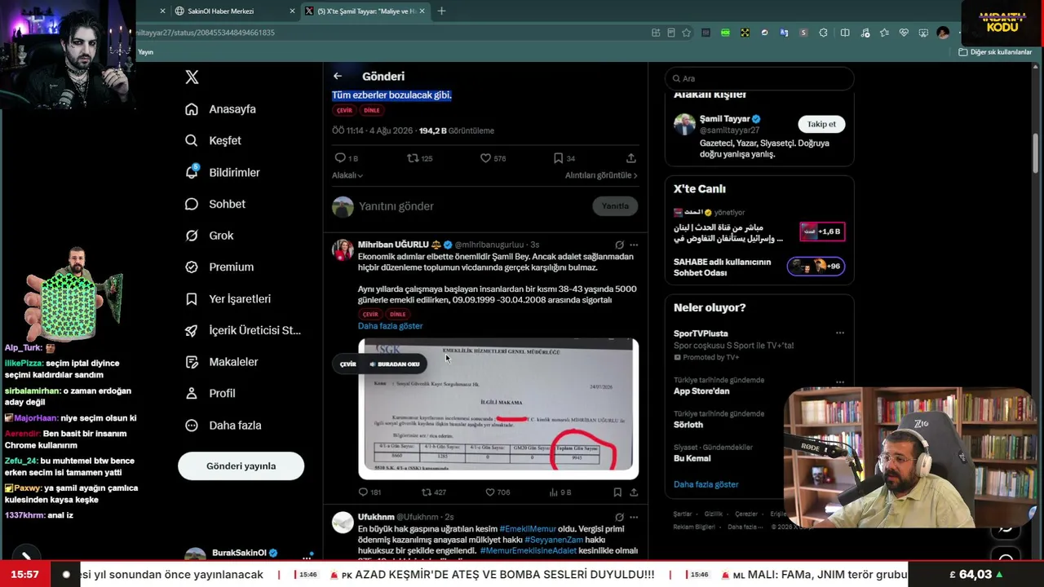The image size is (1044, 587).
Task: Open Bildirimler notifications
Action: pos(222,172)
